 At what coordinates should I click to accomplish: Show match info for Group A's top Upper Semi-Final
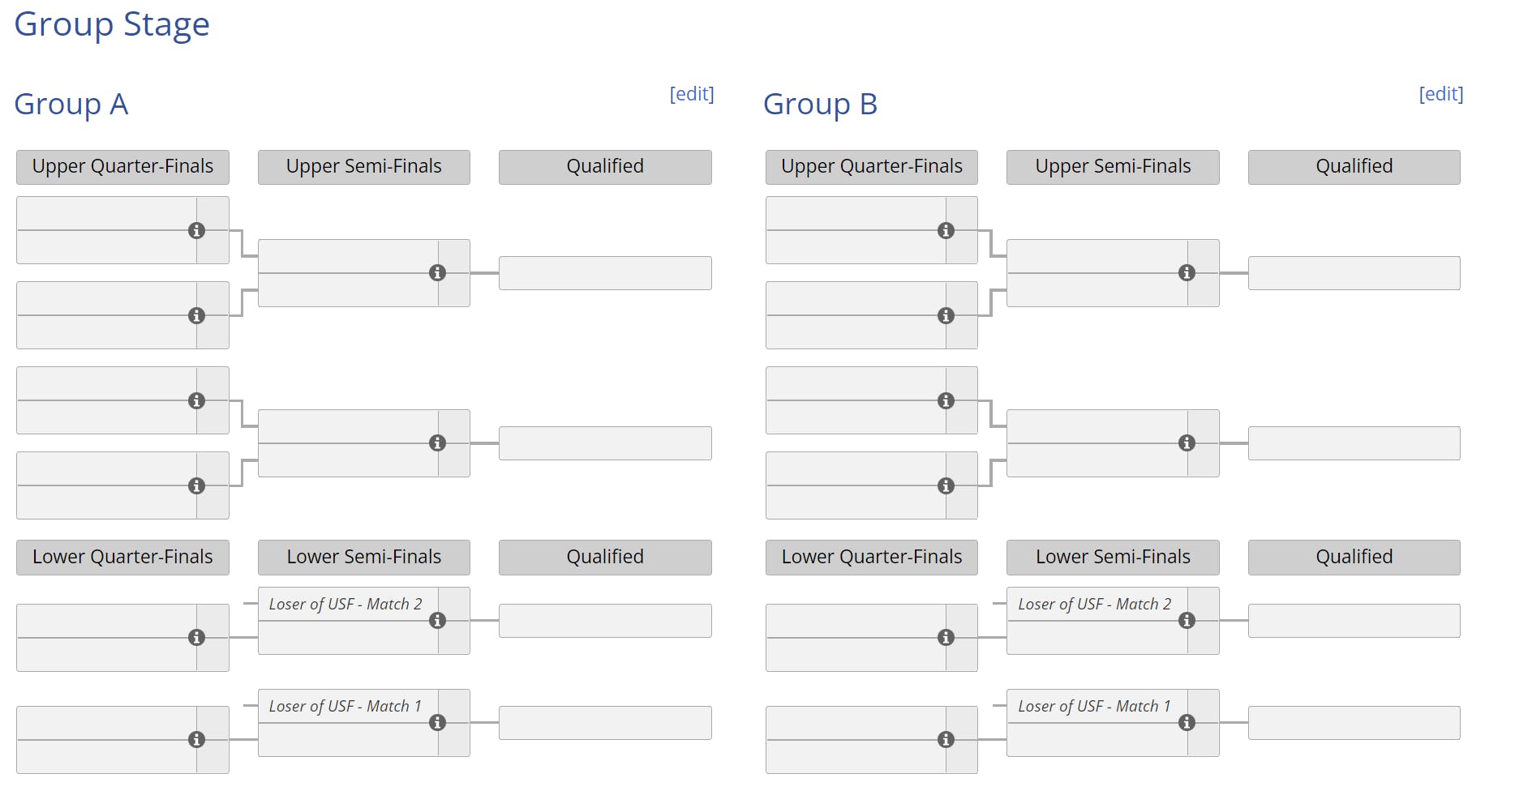(437, 273)
